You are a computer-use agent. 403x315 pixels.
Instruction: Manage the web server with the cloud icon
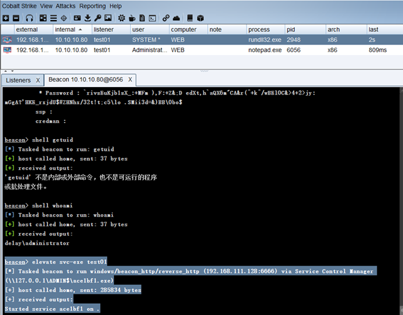[x=176, y=18]
